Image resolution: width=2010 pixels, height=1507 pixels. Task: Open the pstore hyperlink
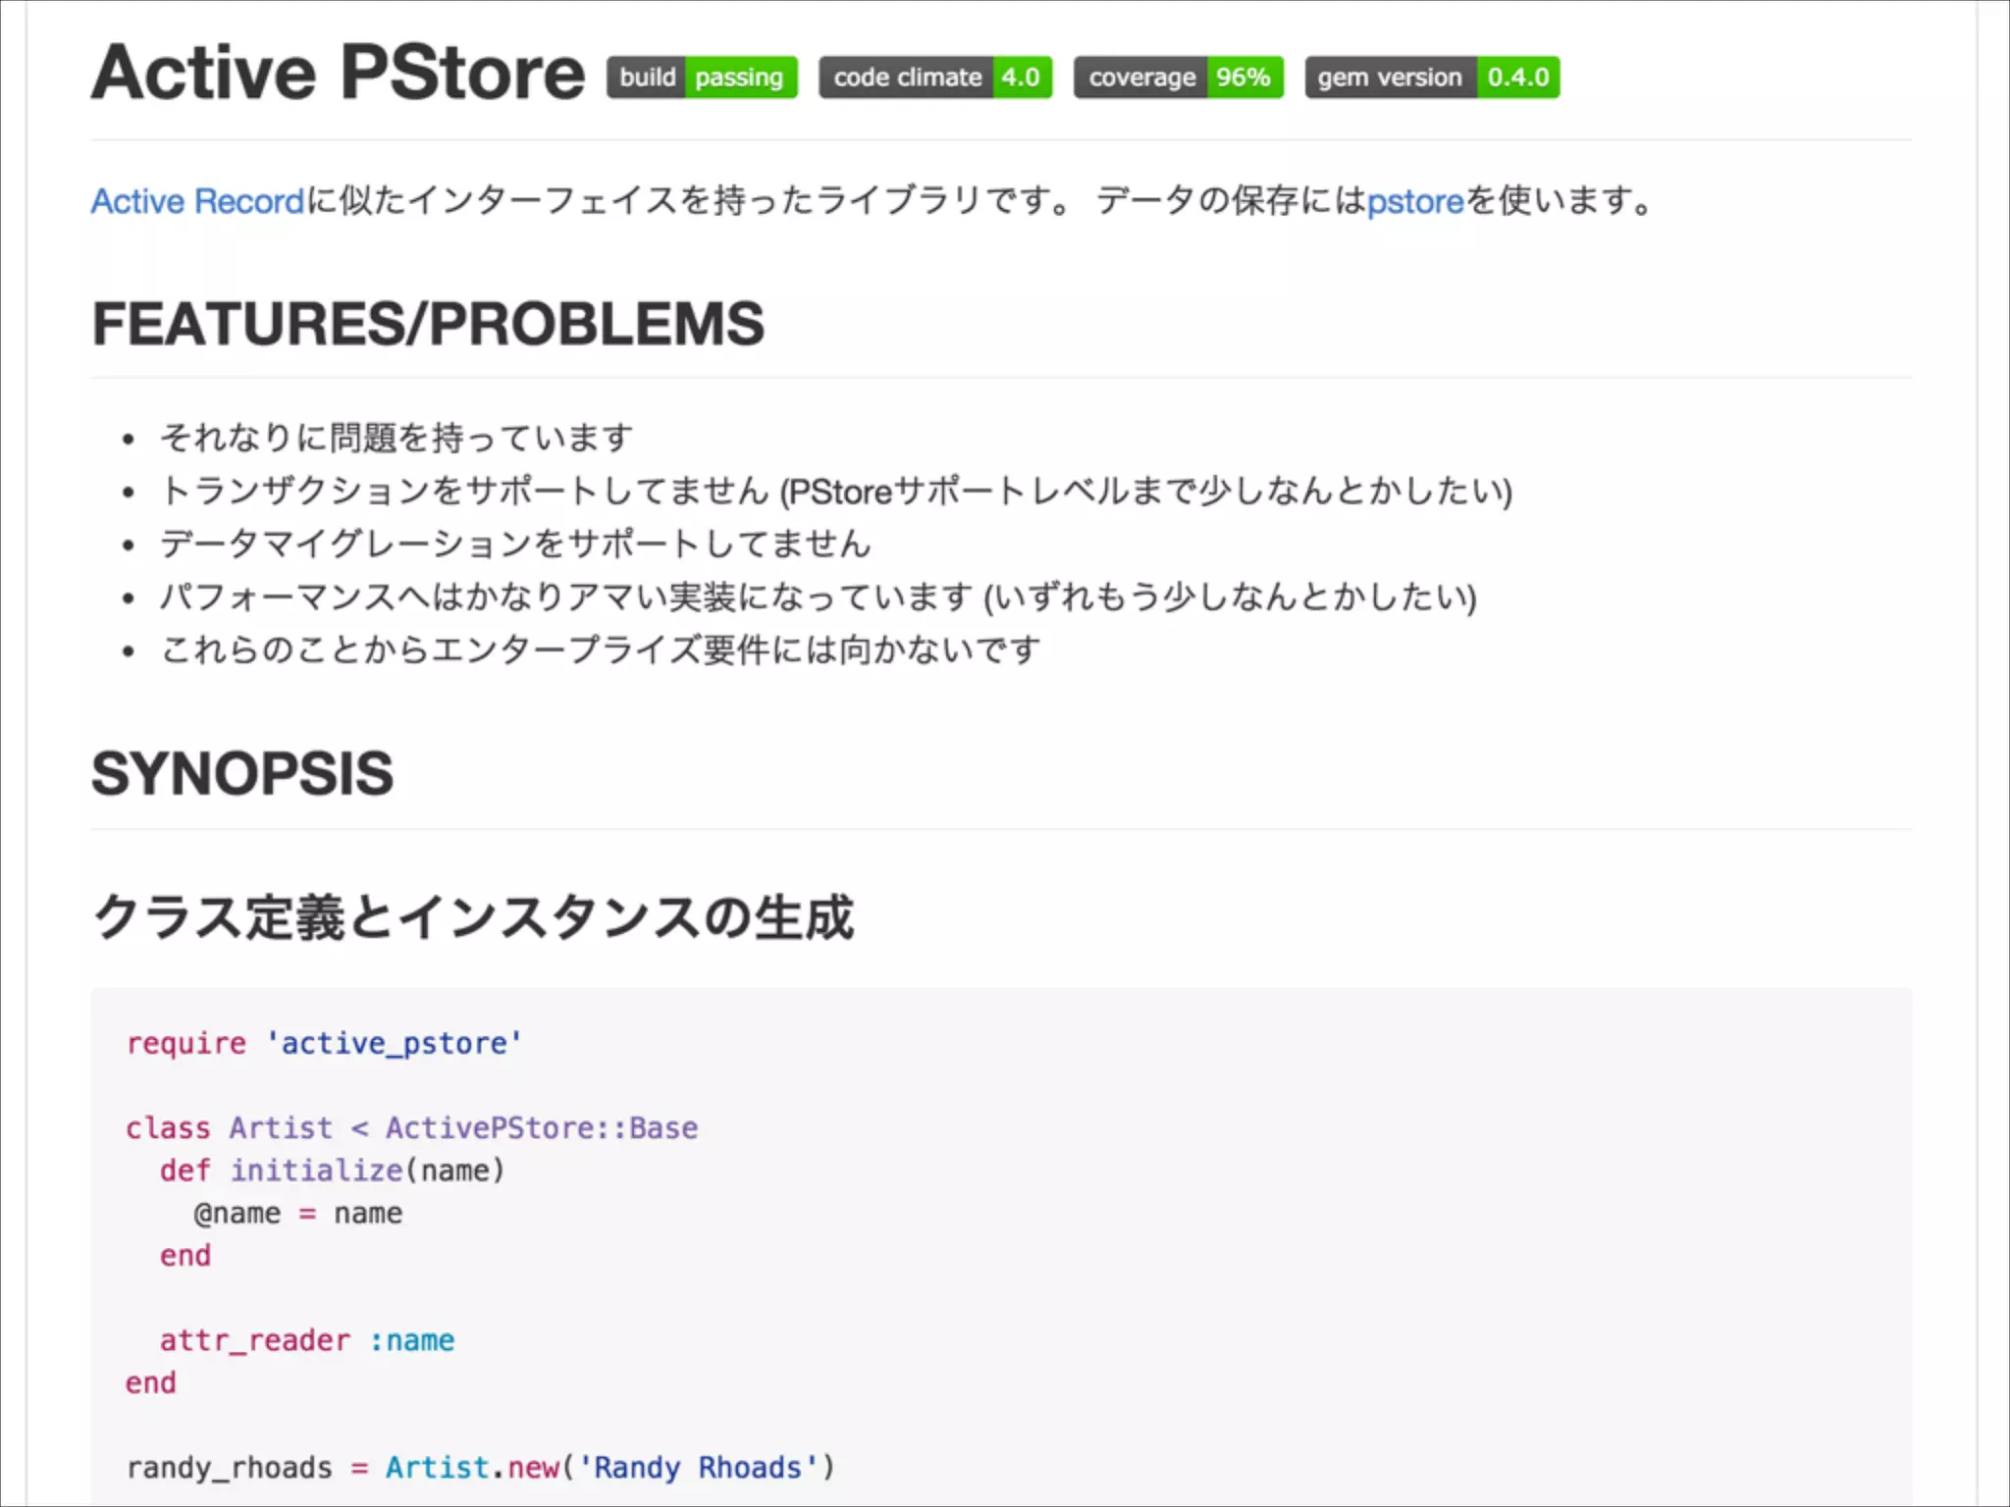pyautogui.click(x=1414, y=201)
